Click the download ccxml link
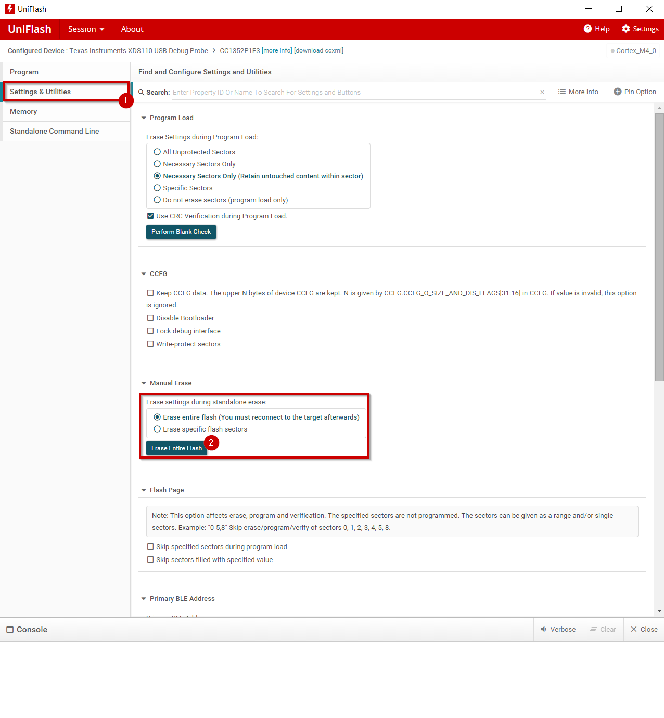Viewport: 664px width, 718px height. pyautogui.click(x=318, y=50)
